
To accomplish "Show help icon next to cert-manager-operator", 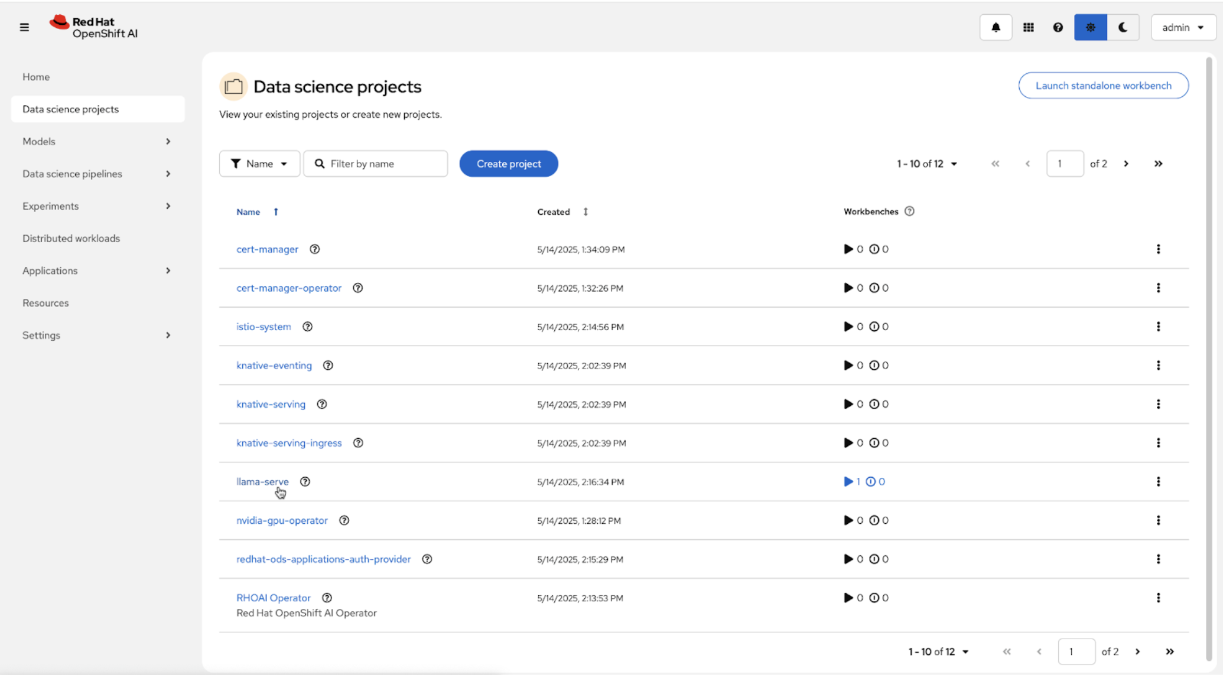I will (358, 288).
